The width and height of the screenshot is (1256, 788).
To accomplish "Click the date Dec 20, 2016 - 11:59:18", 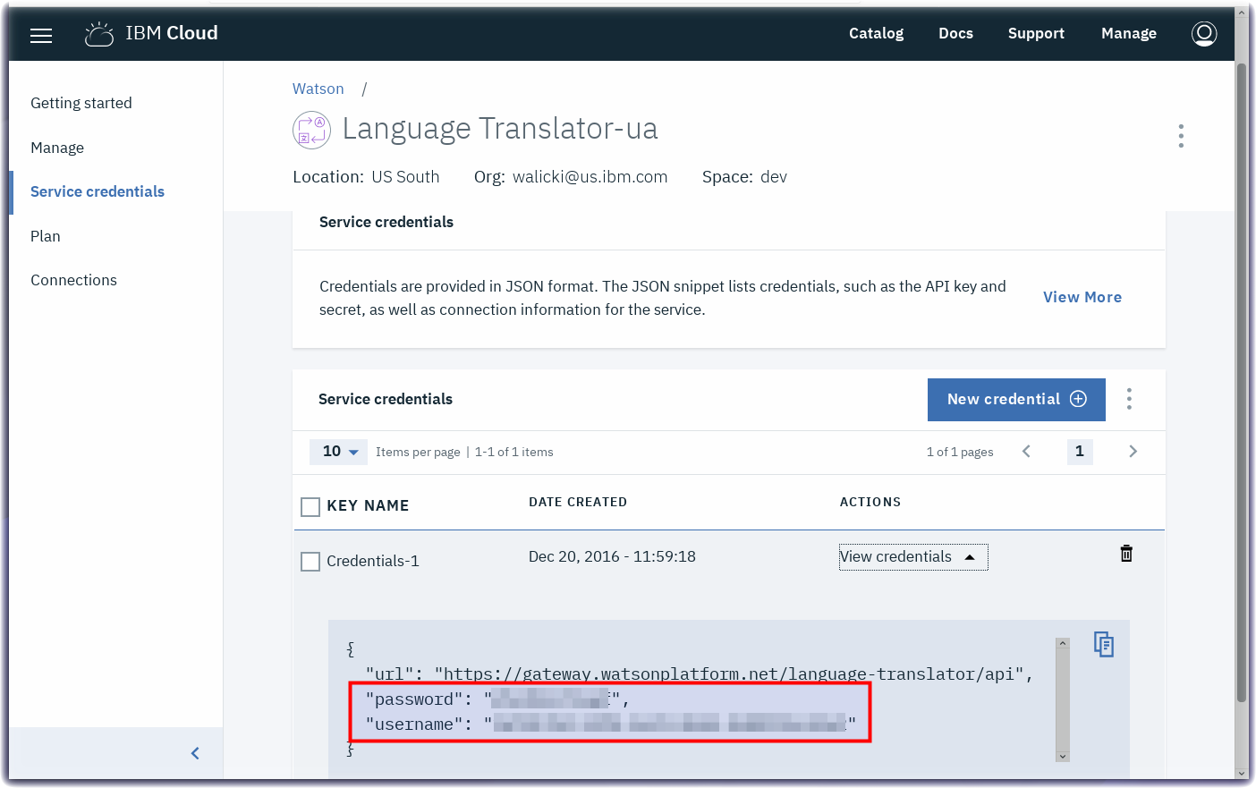I will tap(612, 556).
